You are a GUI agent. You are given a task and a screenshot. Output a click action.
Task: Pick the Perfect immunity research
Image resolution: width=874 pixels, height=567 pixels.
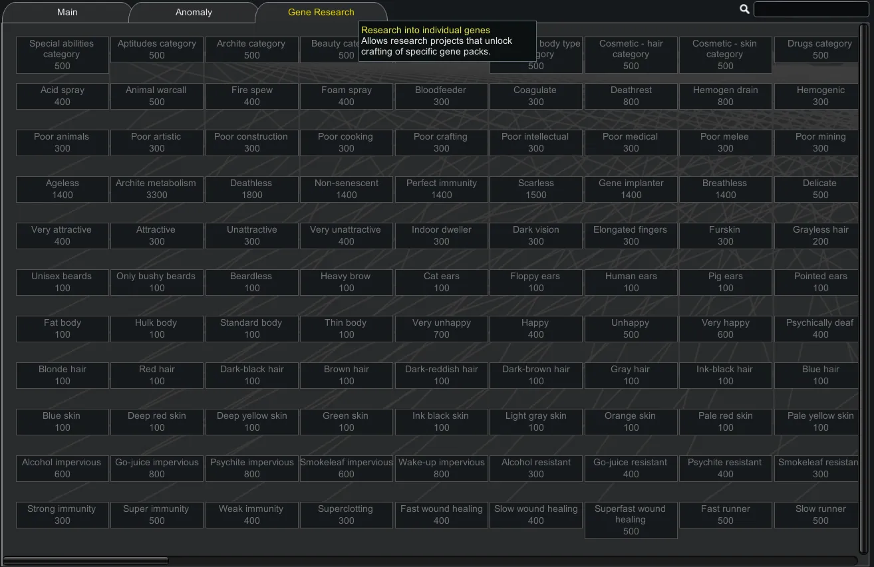pyautogui.click(x=442, y=189)
